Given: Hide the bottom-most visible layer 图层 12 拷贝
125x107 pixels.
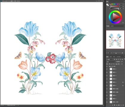Looking at the screenshot, I should coord(107,102).
